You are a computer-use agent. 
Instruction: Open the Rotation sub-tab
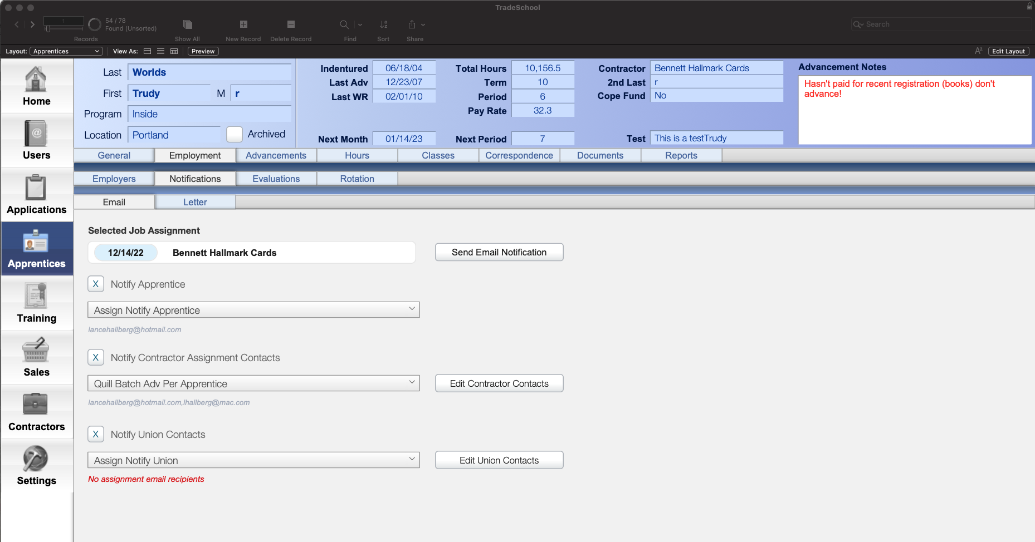click(357, 179)
